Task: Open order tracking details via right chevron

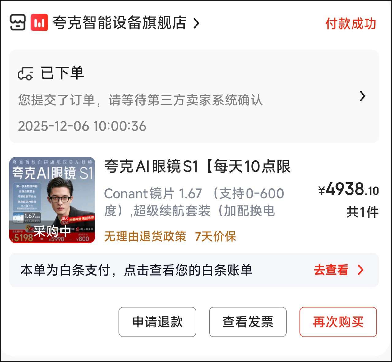Action: coord(363,96)
